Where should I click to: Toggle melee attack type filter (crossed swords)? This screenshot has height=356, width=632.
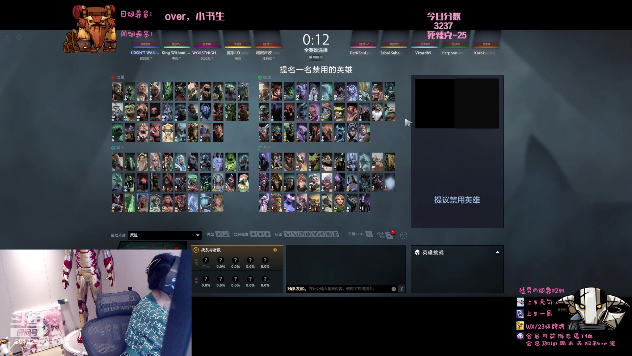pyautogui.click(x=219, y=234)
